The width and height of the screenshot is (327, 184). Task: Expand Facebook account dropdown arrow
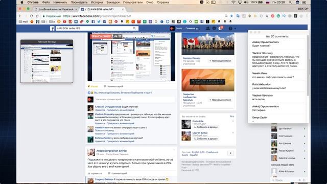(235, 29)
